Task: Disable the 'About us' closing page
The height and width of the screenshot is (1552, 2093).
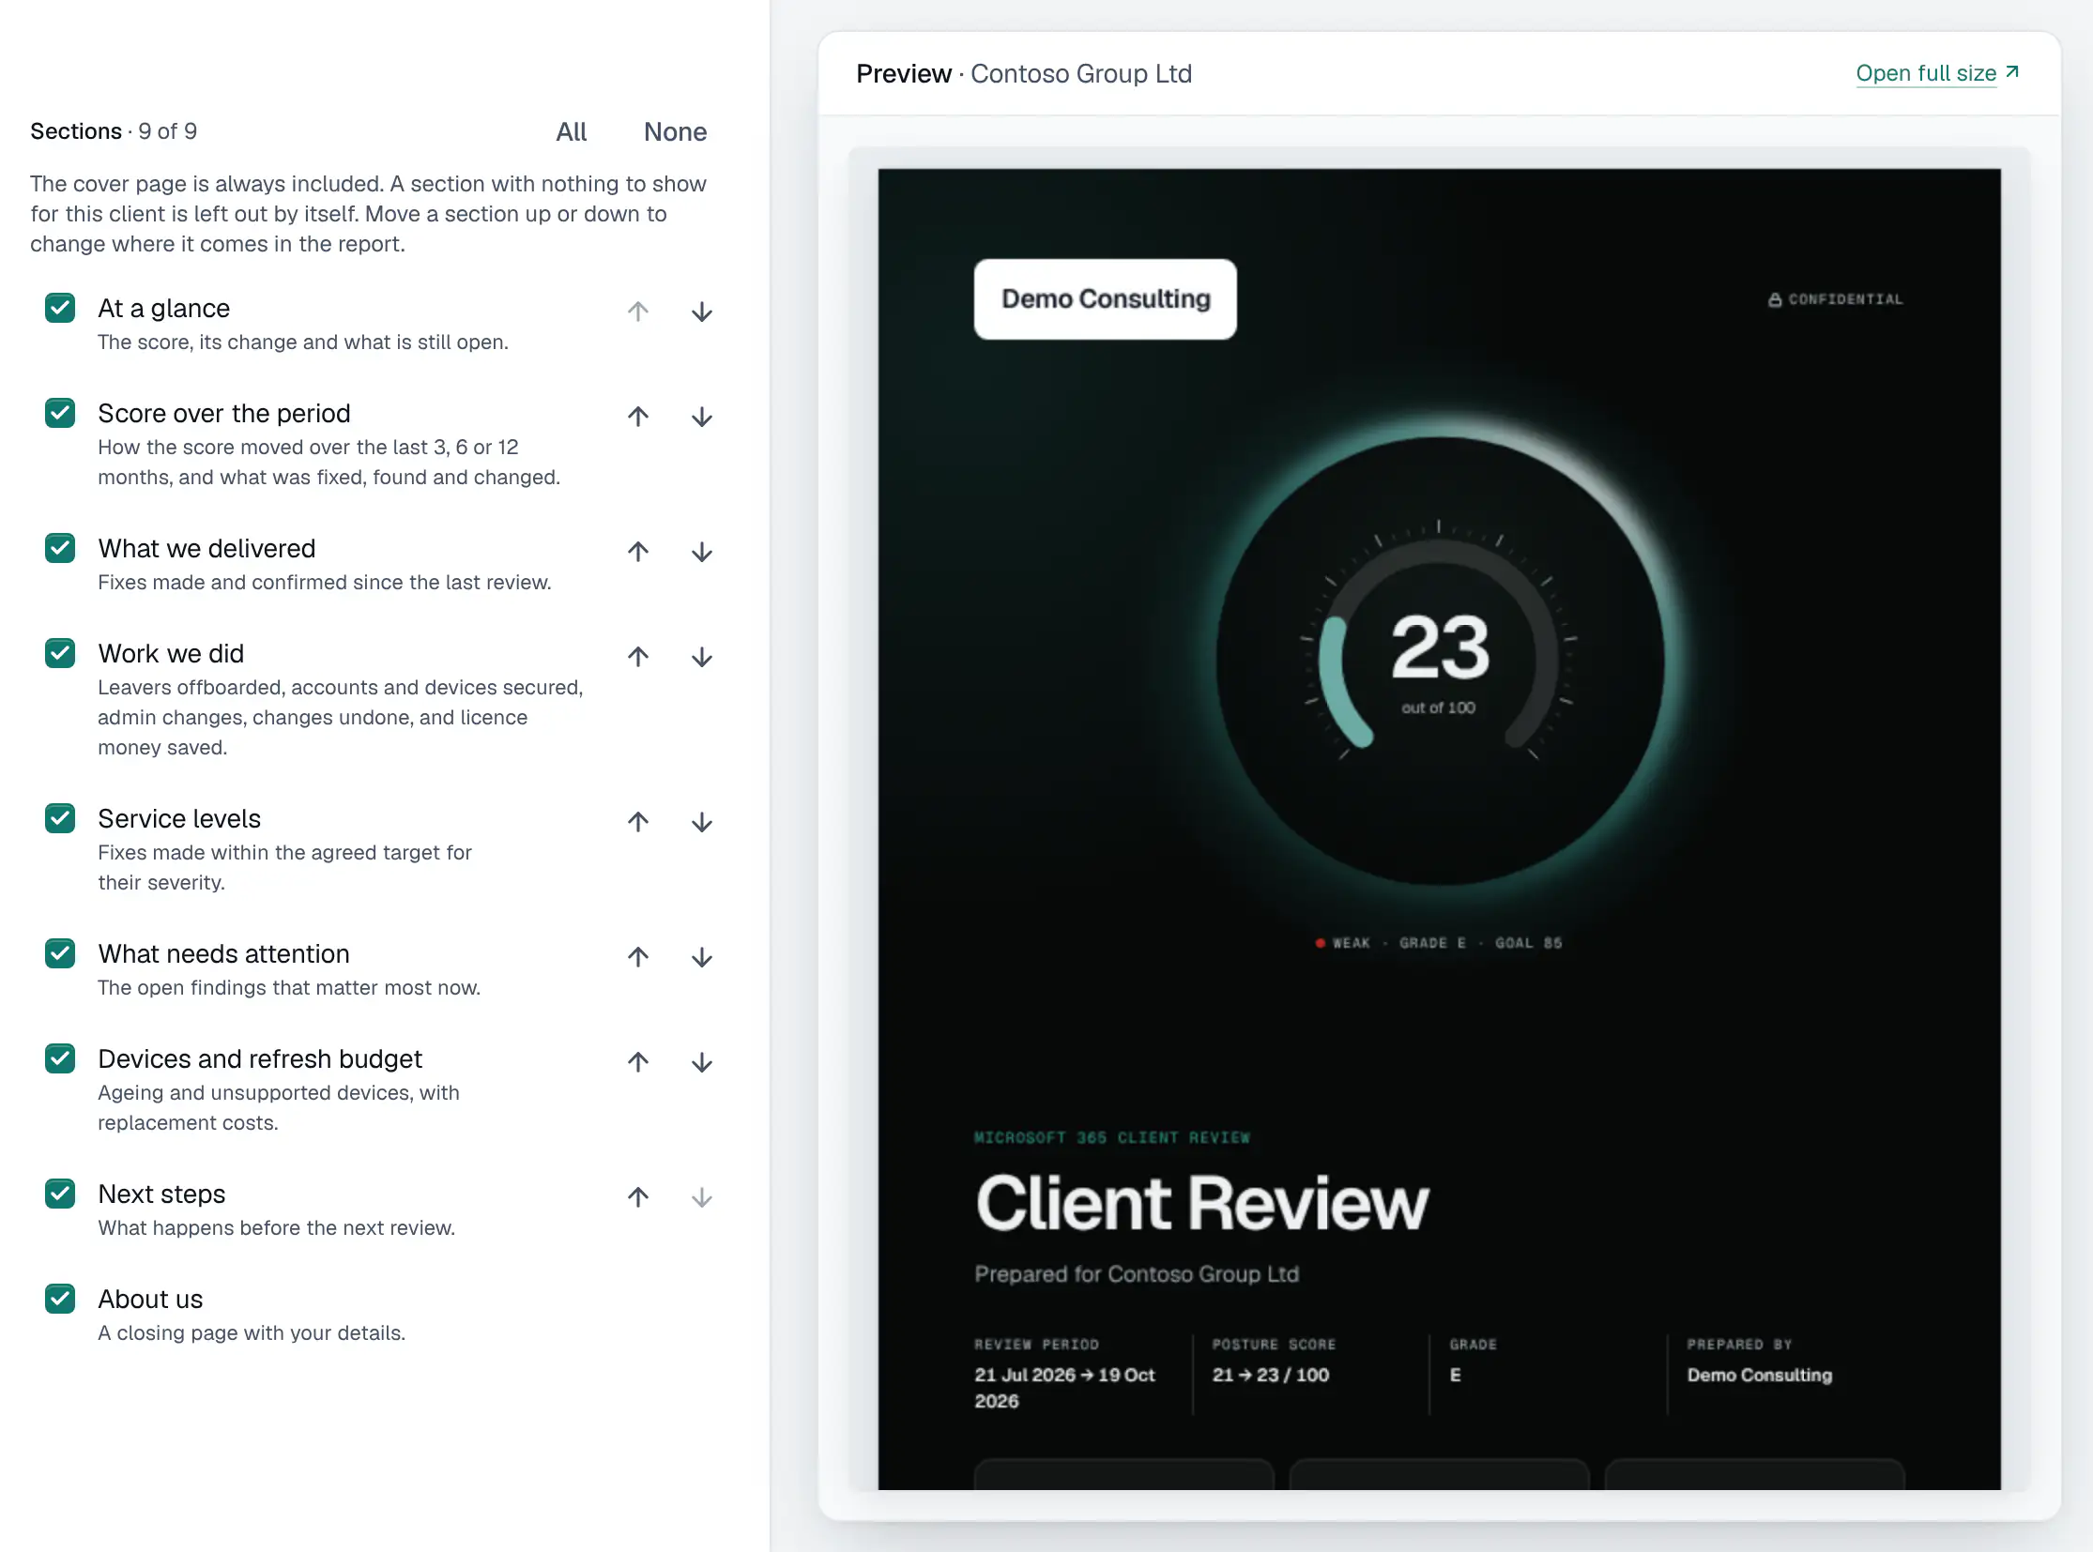Action: pos(60,1299)
